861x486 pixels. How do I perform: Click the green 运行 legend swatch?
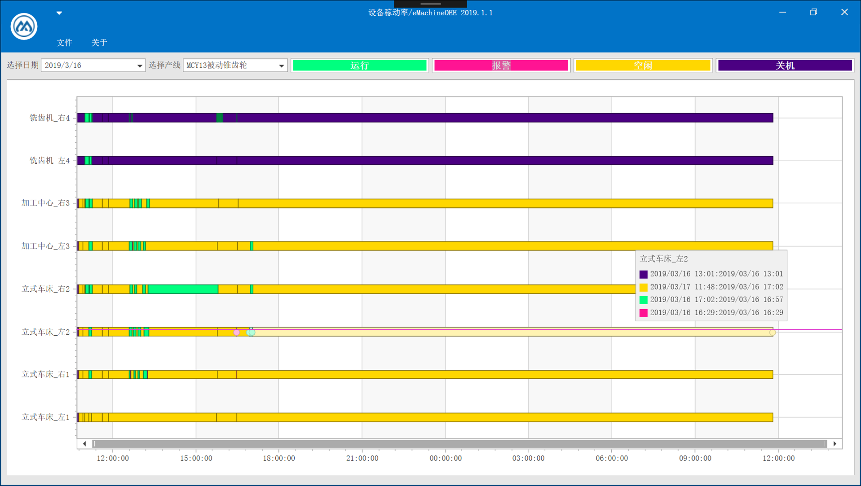(360, 66)
